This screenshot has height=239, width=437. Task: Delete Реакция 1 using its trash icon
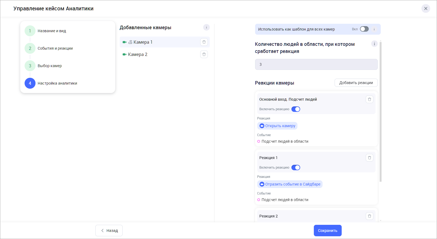(369, 158)
